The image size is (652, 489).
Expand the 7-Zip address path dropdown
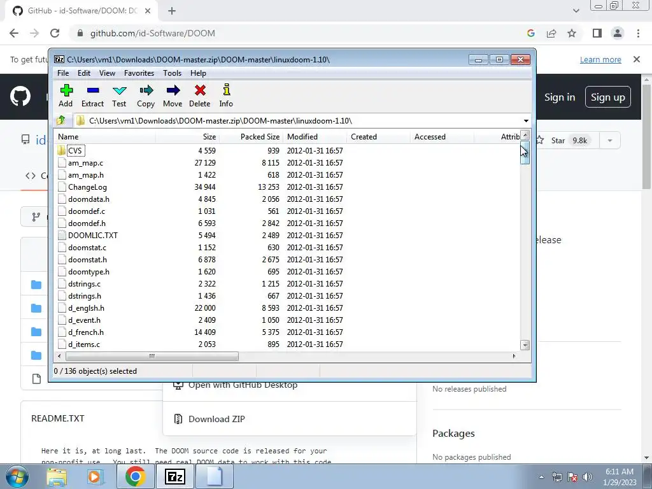(x=526, y=120)
